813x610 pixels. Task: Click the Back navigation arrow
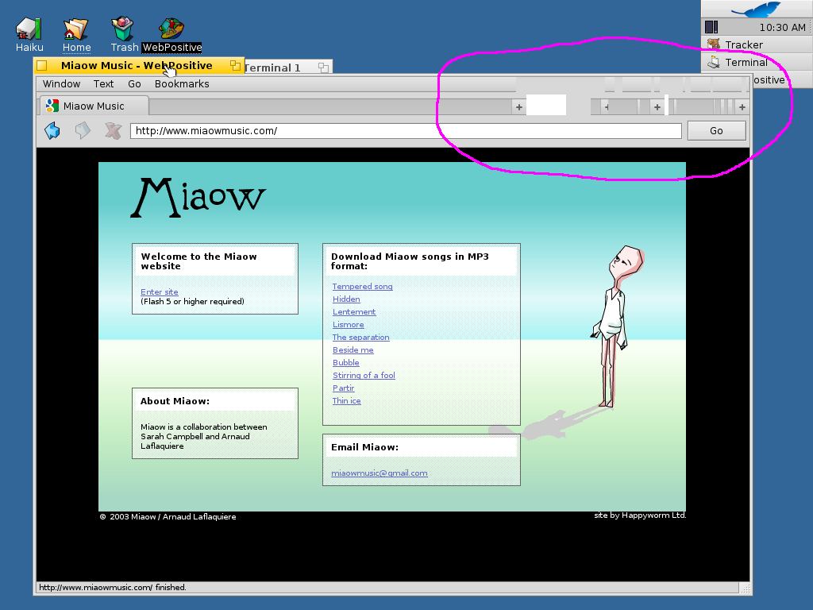(52, 131)
